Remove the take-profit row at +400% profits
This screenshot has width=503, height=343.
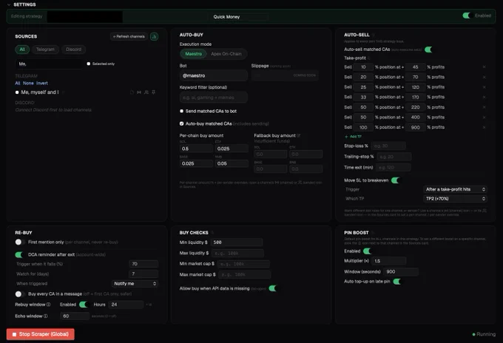(x=484, y=118)
